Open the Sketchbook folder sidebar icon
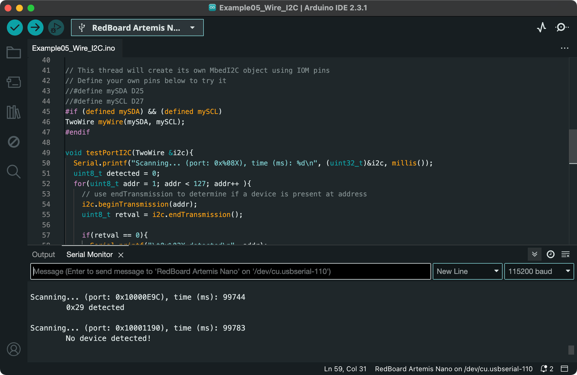The image size is (577, 375). click(14, 52)
